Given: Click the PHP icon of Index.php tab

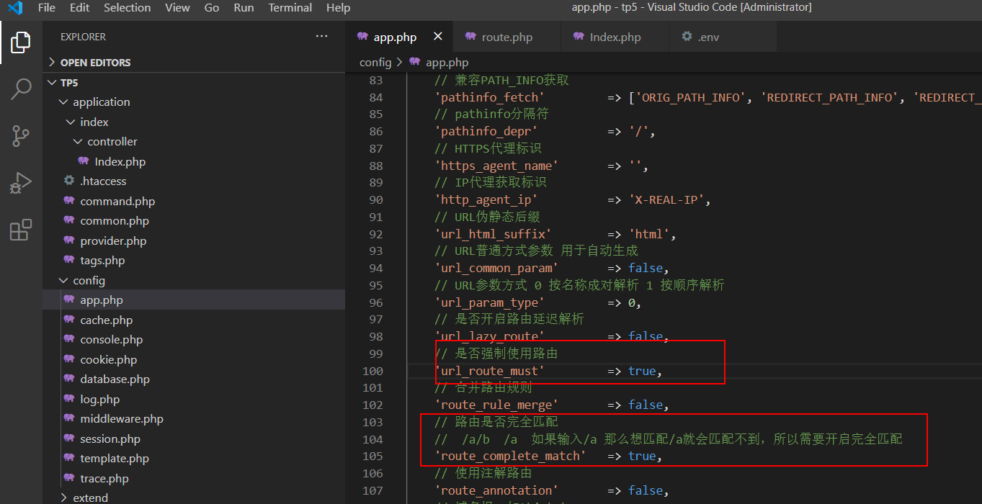Looking at the screenshot, I should 579,37.
